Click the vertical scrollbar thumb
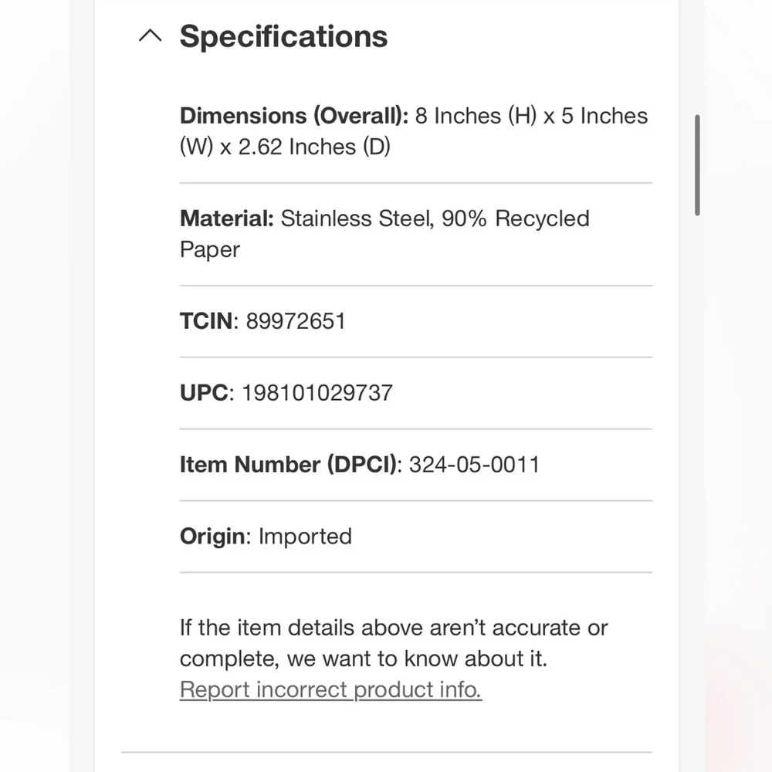 697,165
